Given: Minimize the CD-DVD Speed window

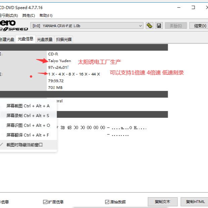Looking at the screenshot, I should [179, 7].
